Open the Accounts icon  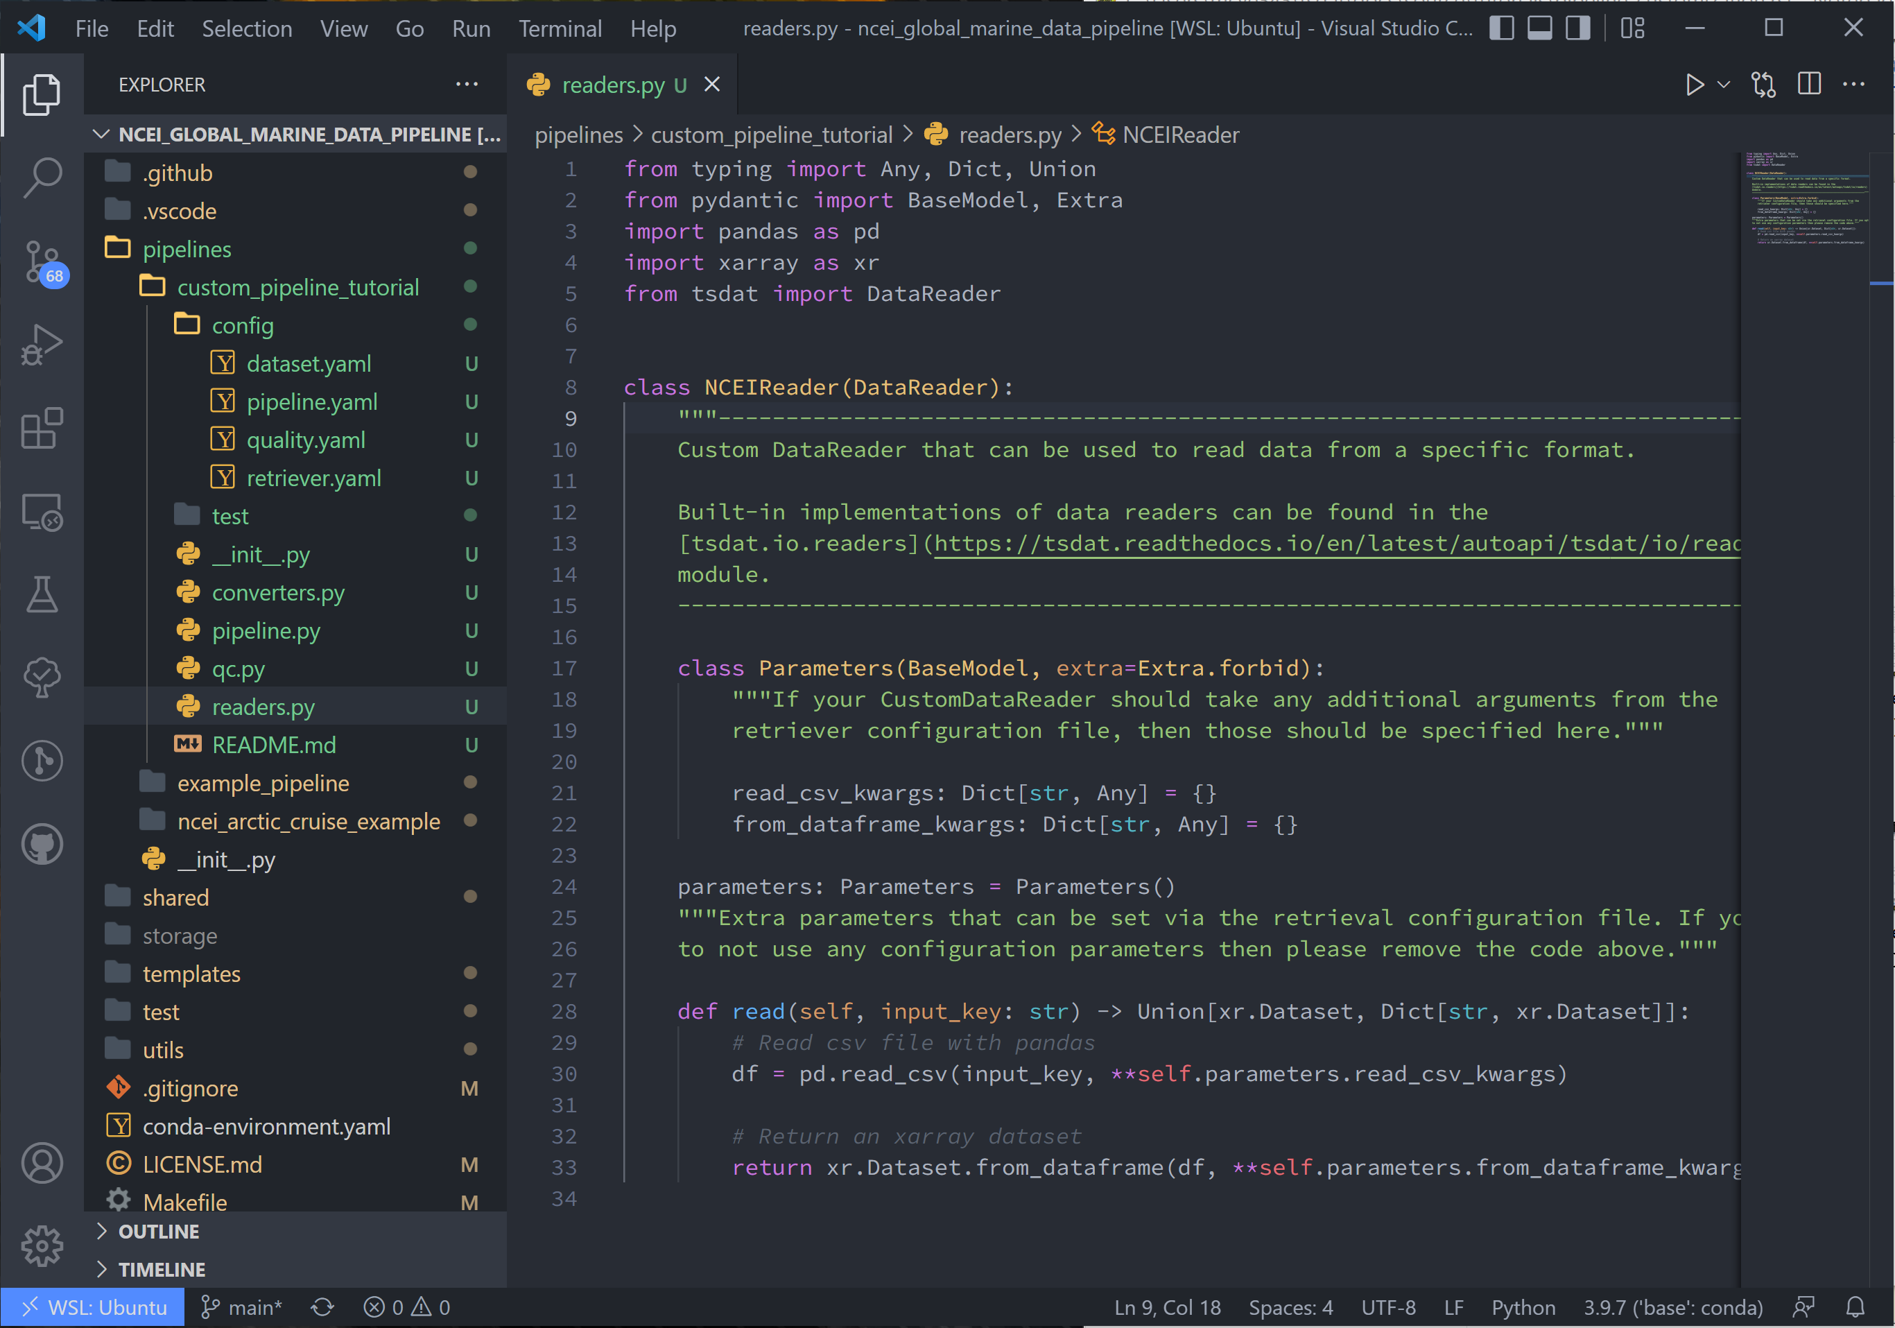[42, 1162]
